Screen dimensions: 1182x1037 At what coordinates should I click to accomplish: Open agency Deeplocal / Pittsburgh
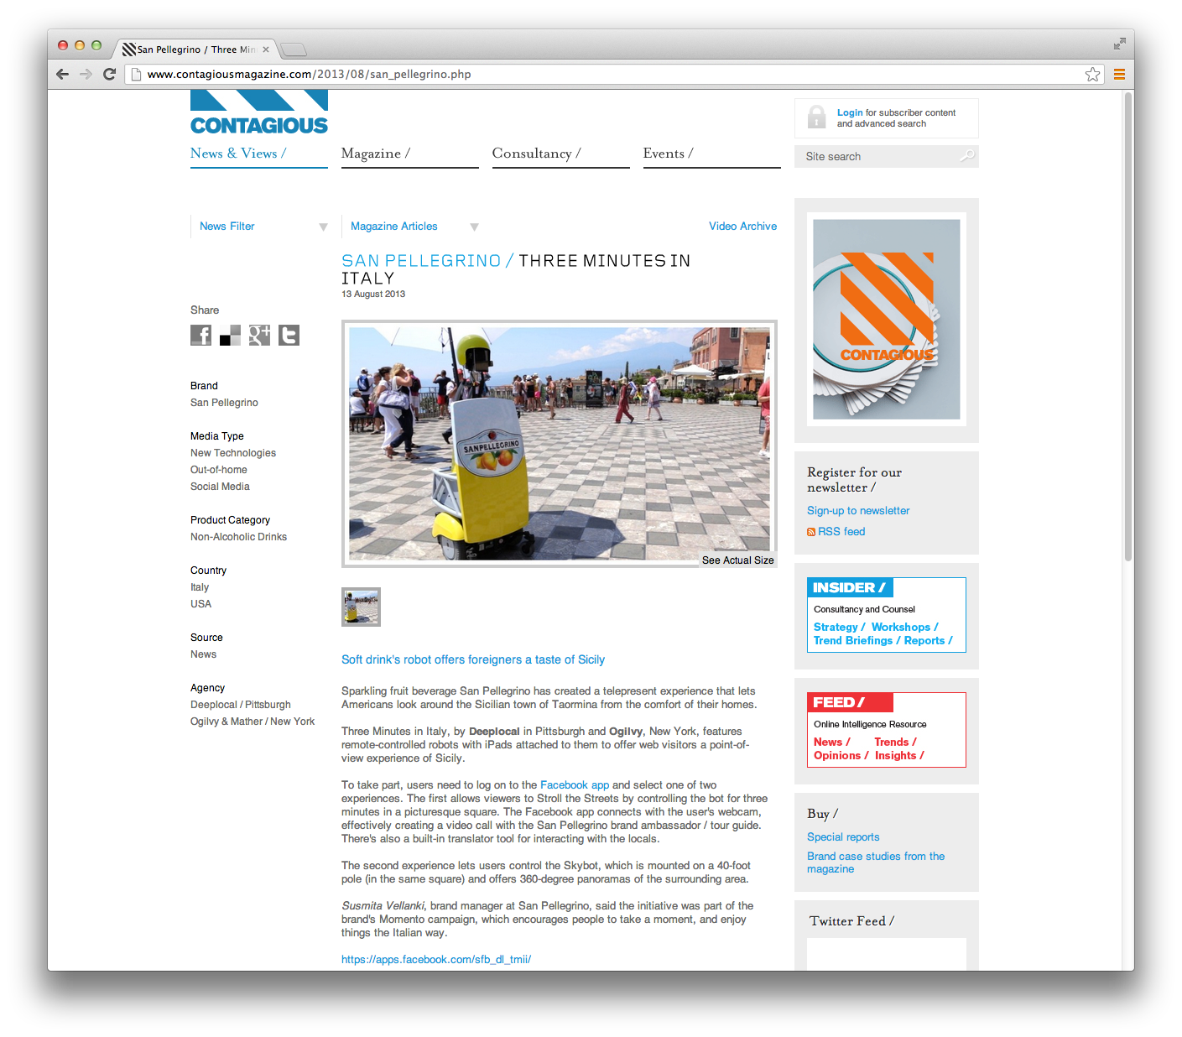[241, 705]
